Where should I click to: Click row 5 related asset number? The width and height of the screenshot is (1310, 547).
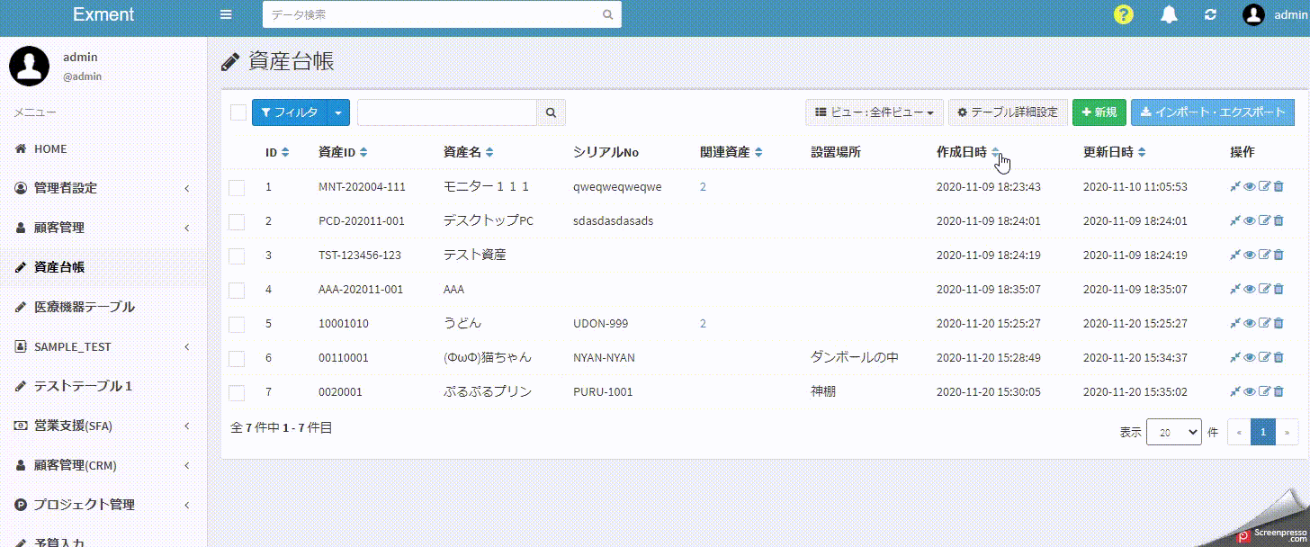click(703, 323)
